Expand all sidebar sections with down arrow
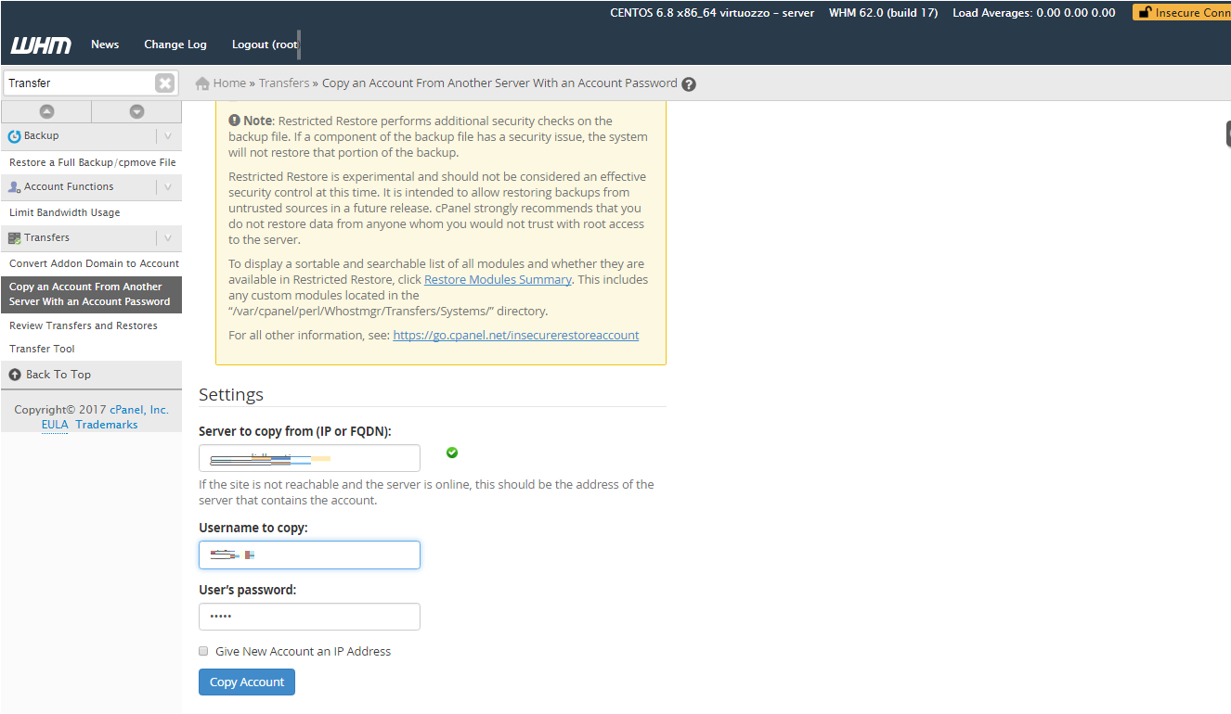The width and height of the screenshot is (1231, 714). coord(136,111)
